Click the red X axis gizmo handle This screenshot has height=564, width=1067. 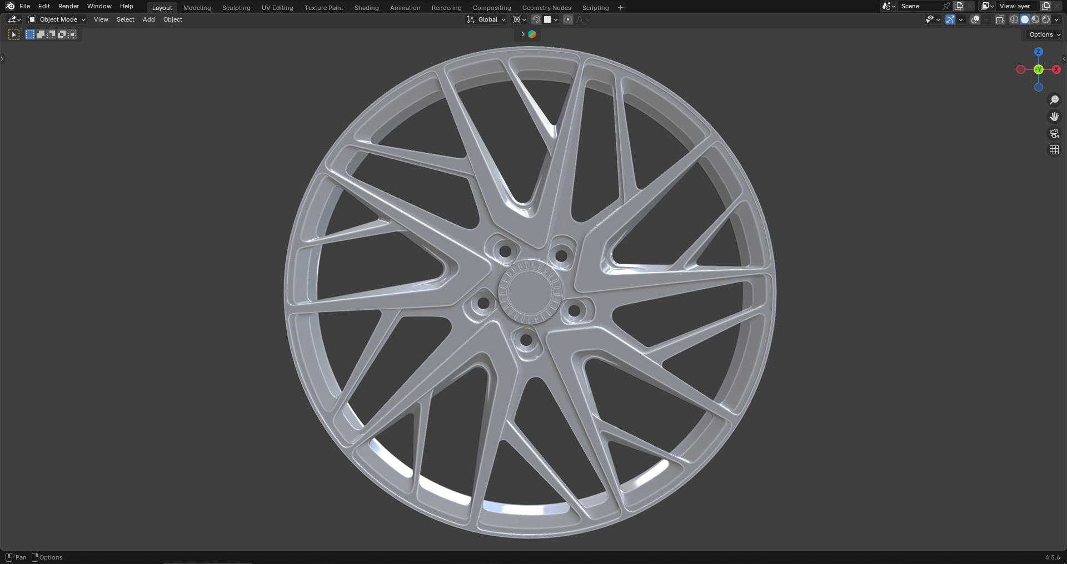1056,69
